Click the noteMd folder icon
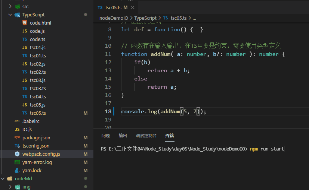The image size is (309, 190). (x=10, y=178)
